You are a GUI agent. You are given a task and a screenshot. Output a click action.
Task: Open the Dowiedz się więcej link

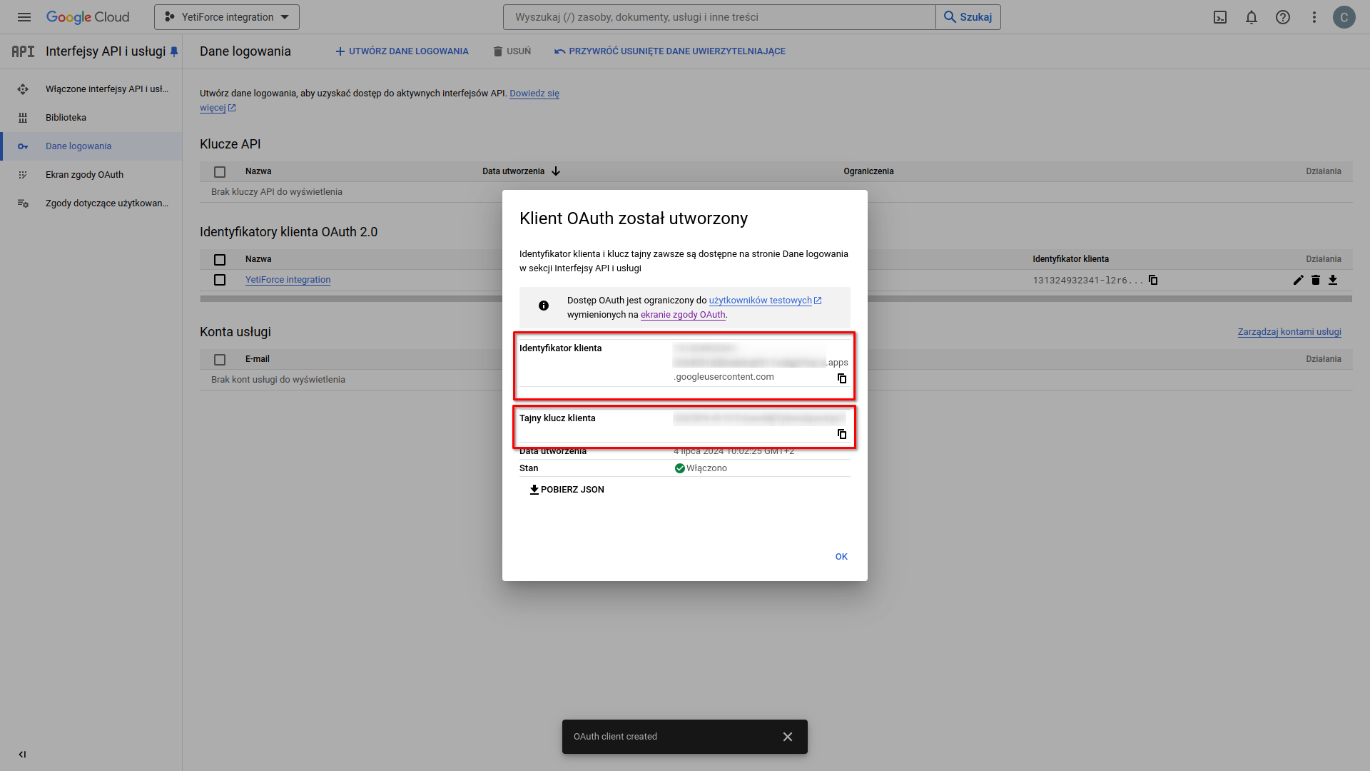click(x=534, y=94)
